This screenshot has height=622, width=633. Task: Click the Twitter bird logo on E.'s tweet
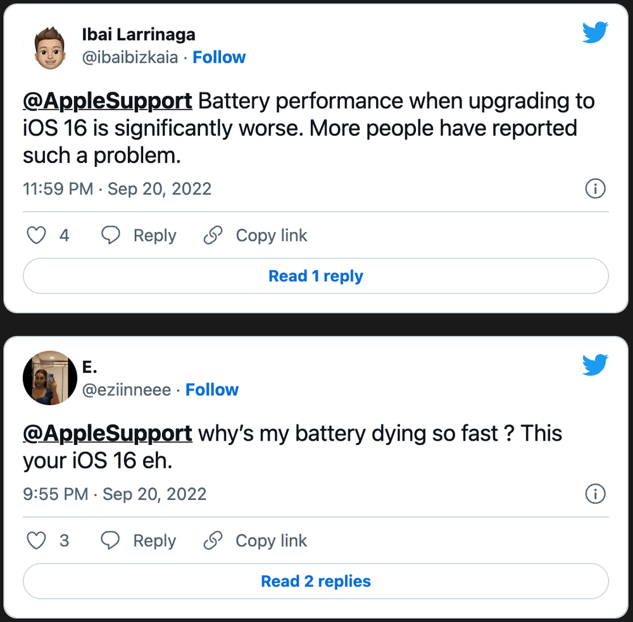[595, 364]
